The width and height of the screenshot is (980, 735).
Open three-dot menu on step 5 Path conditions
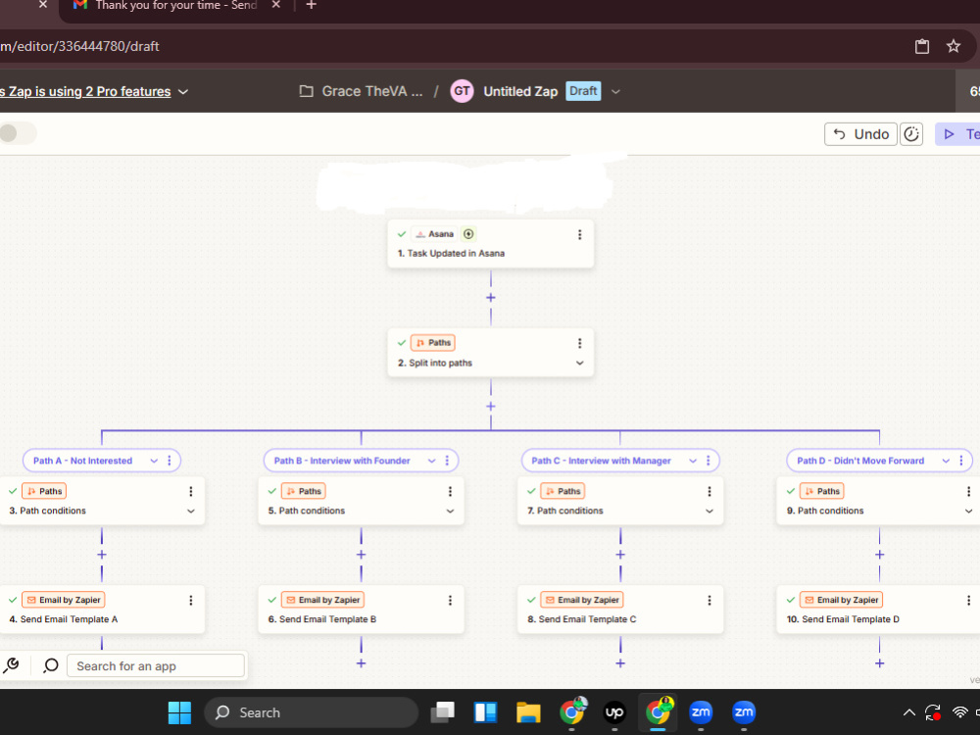click(450, 492)
